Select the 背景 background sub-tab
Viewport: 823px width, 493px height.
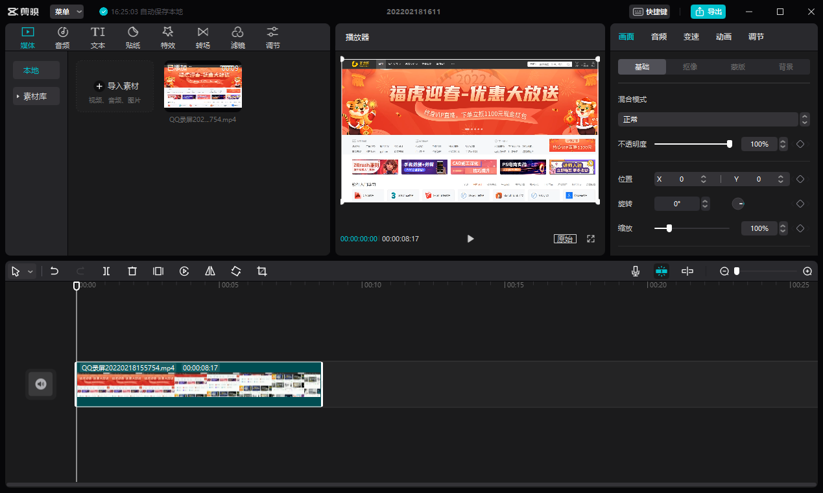[x=786, y=67]
